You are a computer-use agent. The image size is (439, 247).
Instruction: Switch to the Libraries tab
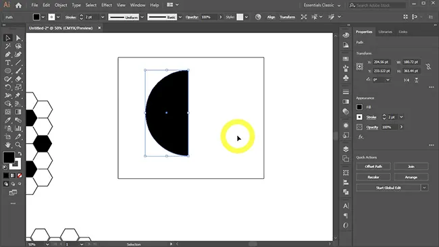[385, 32]
